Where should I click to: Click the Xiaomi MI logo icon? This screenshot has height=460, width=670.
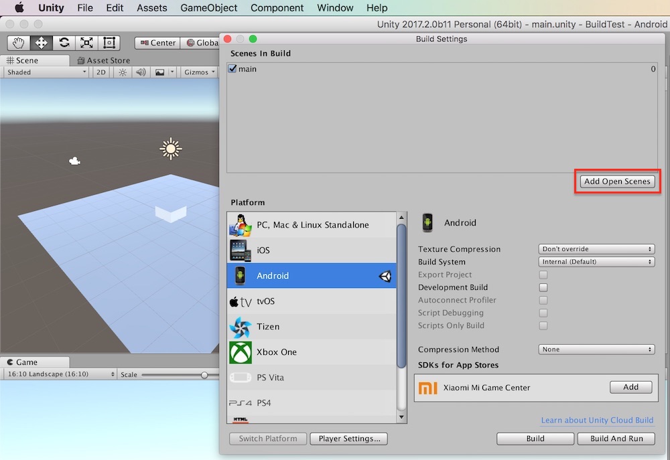pos(427,388)
